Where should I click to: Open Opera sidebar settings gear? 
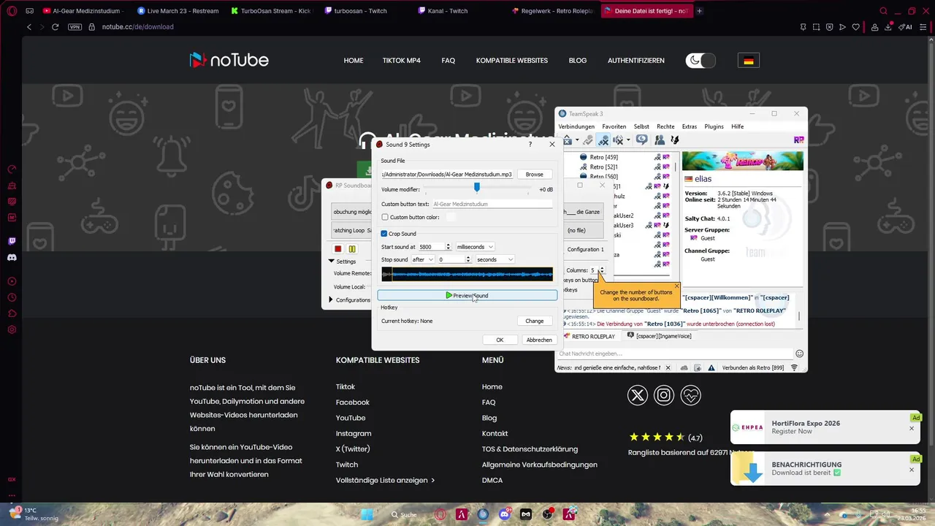pyautogui.click(x=12, y=329)
